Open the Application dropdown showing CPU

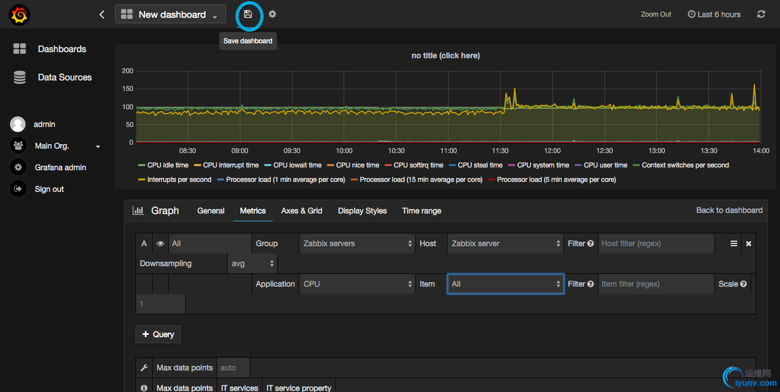357,284
